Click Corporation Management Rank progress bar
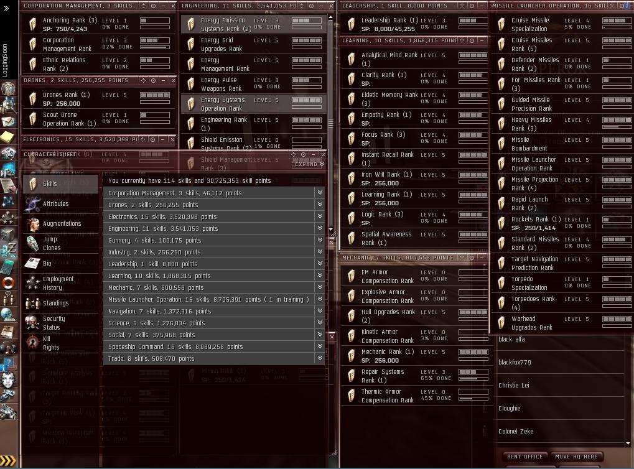 [x=155, y=48]
